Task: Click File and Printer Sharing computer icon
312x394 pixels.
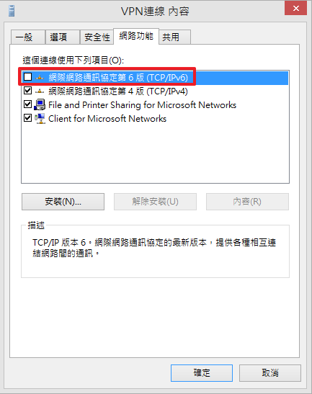Action: tap(40, 104)
